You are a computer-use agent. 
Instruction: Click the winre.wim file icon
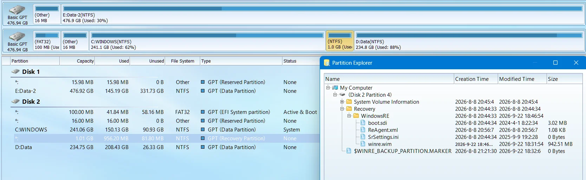[363, 144]
